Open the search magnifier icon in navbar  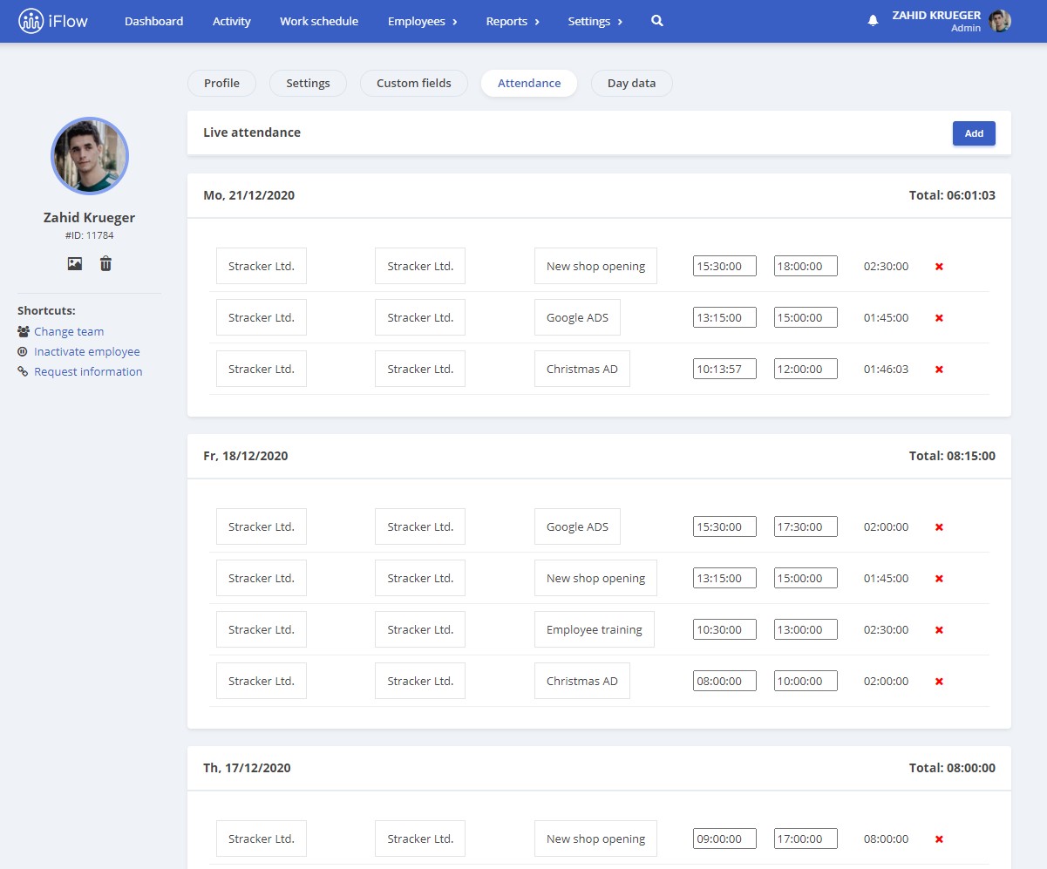657,21
